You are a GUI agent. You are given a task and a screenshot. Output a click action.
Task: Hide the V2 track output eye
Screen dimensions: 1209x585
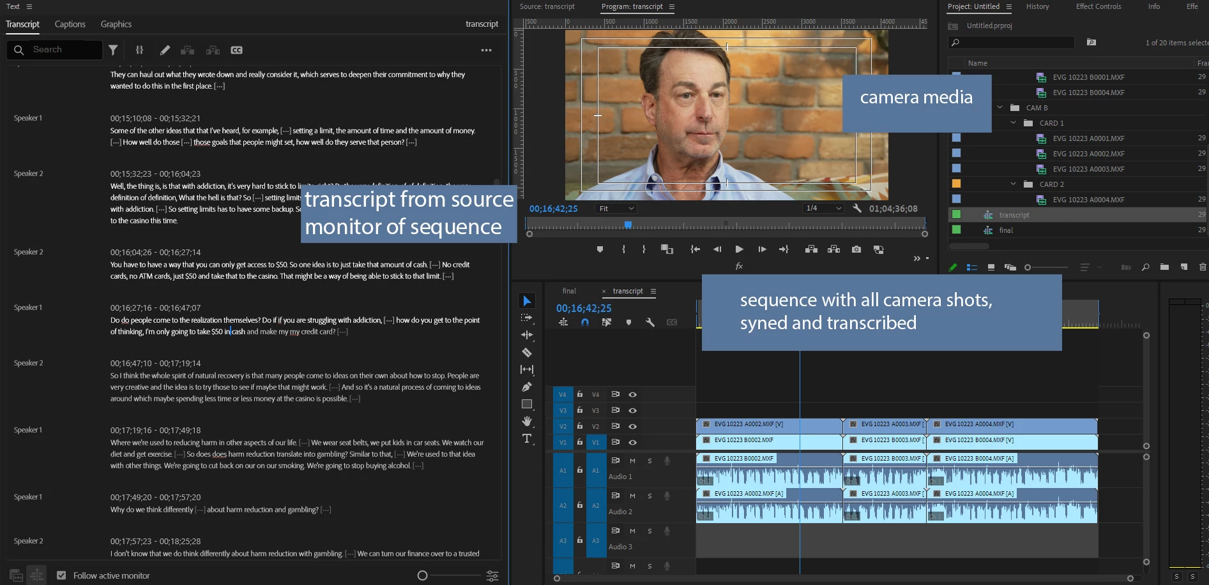(632, 426)
